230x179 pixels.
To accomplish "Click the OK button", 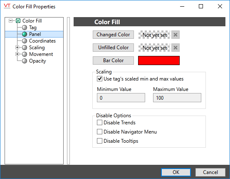I will click(176, 172).
